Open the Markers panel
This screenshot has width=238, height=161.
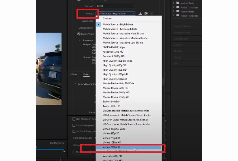click(178, 51)
